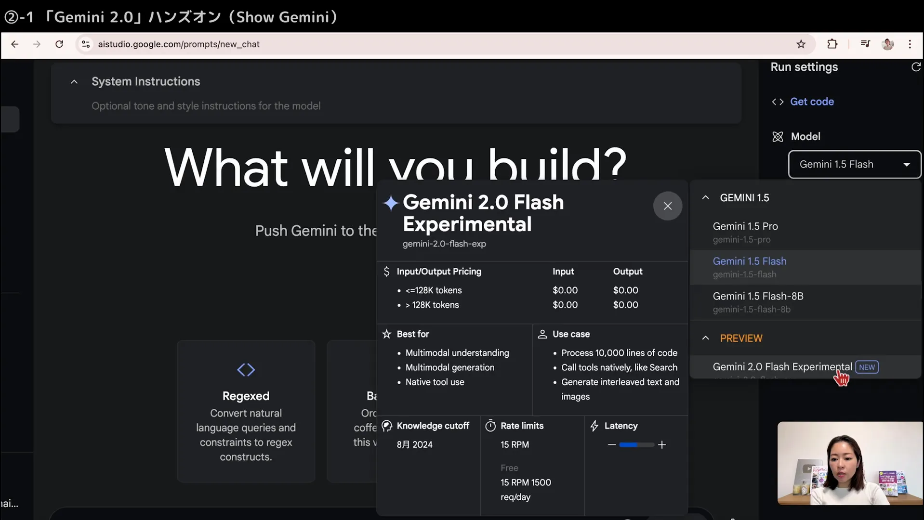924x520 pixels.
Task: Click the Model icon in Run settings
Action: (x=778, y=137)
